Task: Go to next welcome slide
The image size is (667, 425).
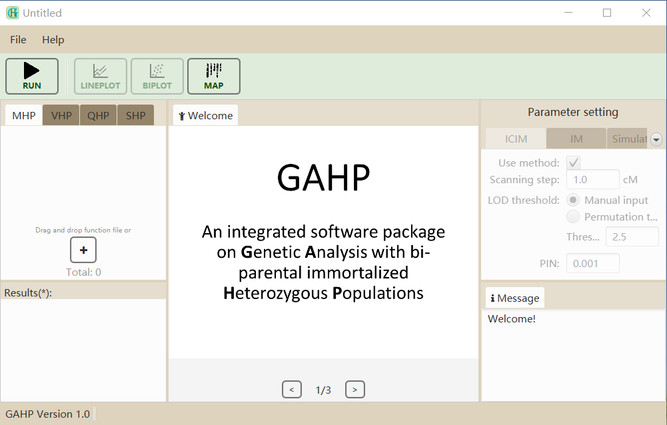Action: (355, 390)
